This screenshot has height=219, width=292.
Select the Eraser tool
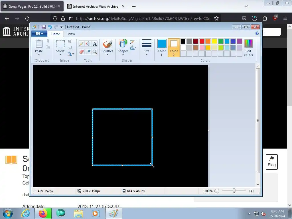[x=81, y=52]
